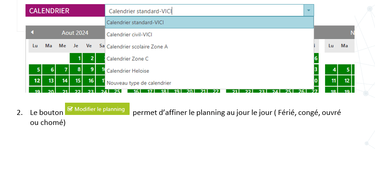Click inside the calendar name input field
The height and width of the screenshot is (179, 375).
pyautogui.click(x=205, y=10)
